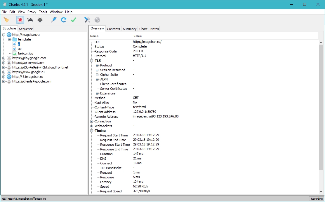
Task: Select the '/' request in tree
Action: [x=19, y=44]
